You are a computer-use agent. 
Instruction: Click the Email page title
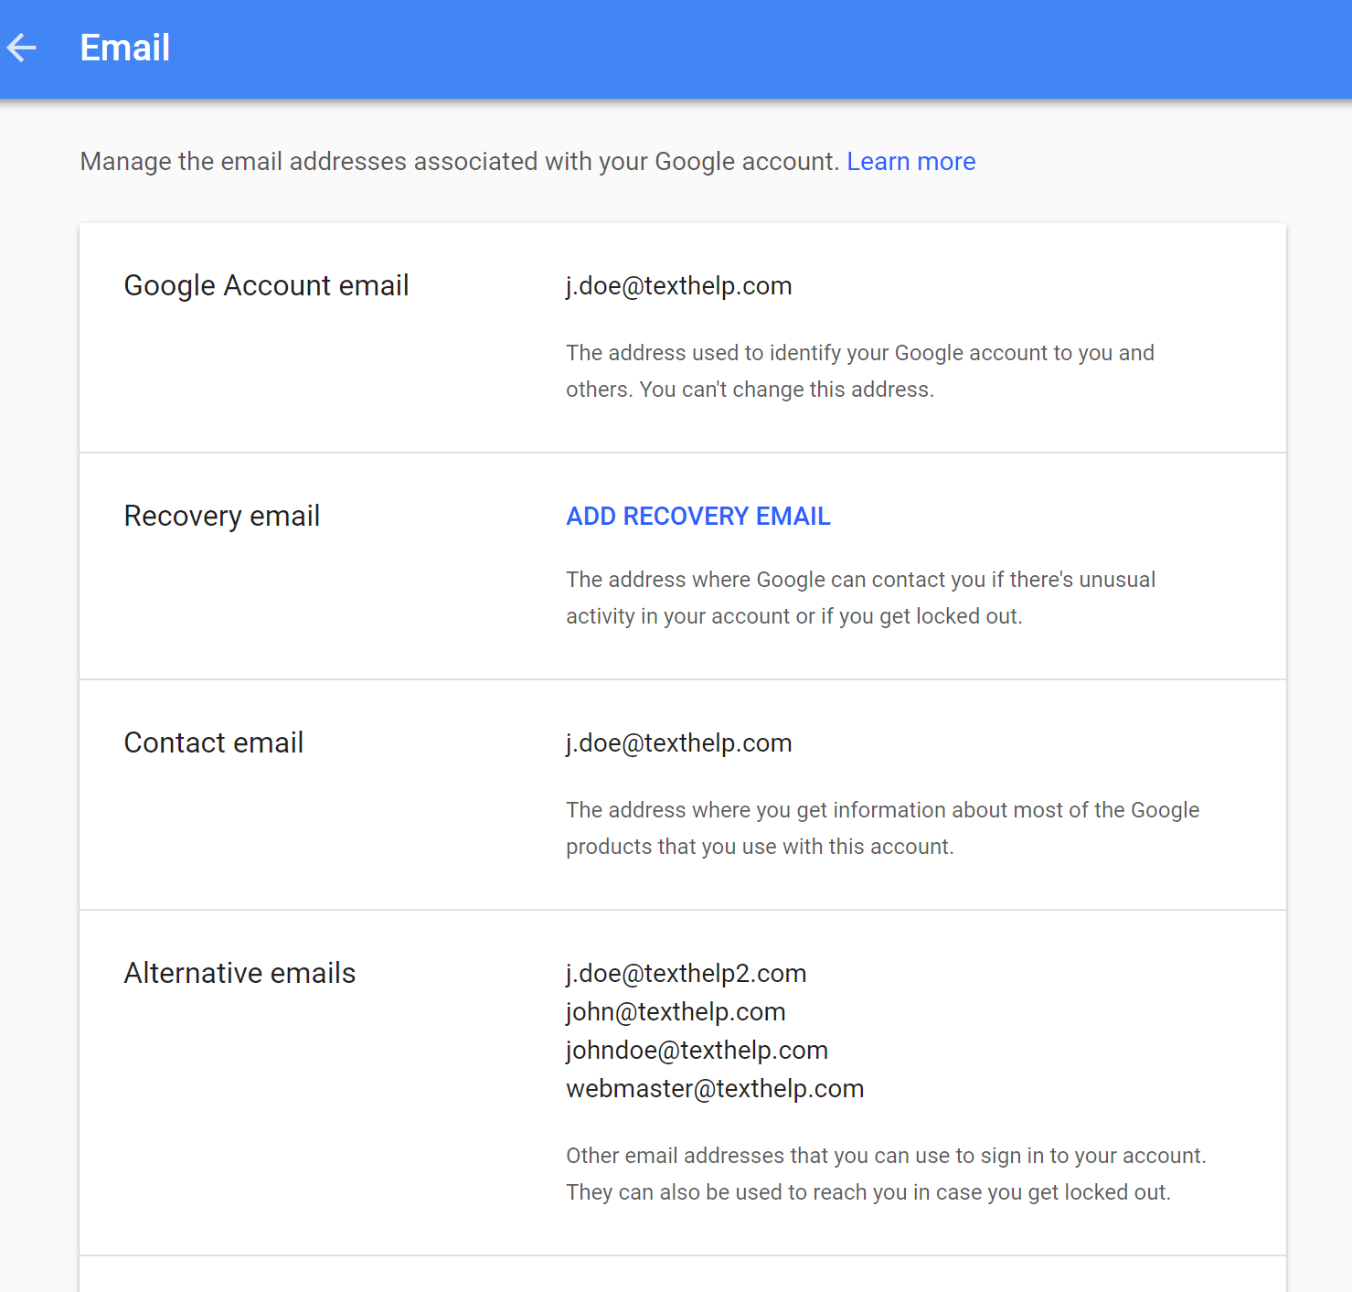[x=125, y=48]
